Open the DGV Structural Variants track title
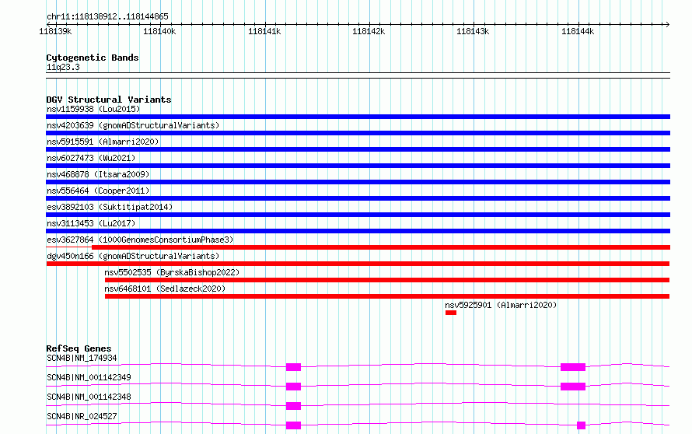The width and height of the screenshot is (692, 434). pyautogui.click(x=109, y=100)
